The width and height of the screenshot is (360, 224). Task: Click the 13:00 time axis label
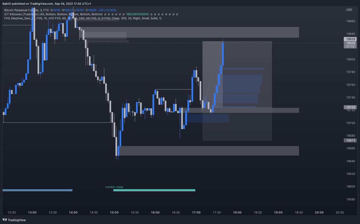click(x=32, y=212)
